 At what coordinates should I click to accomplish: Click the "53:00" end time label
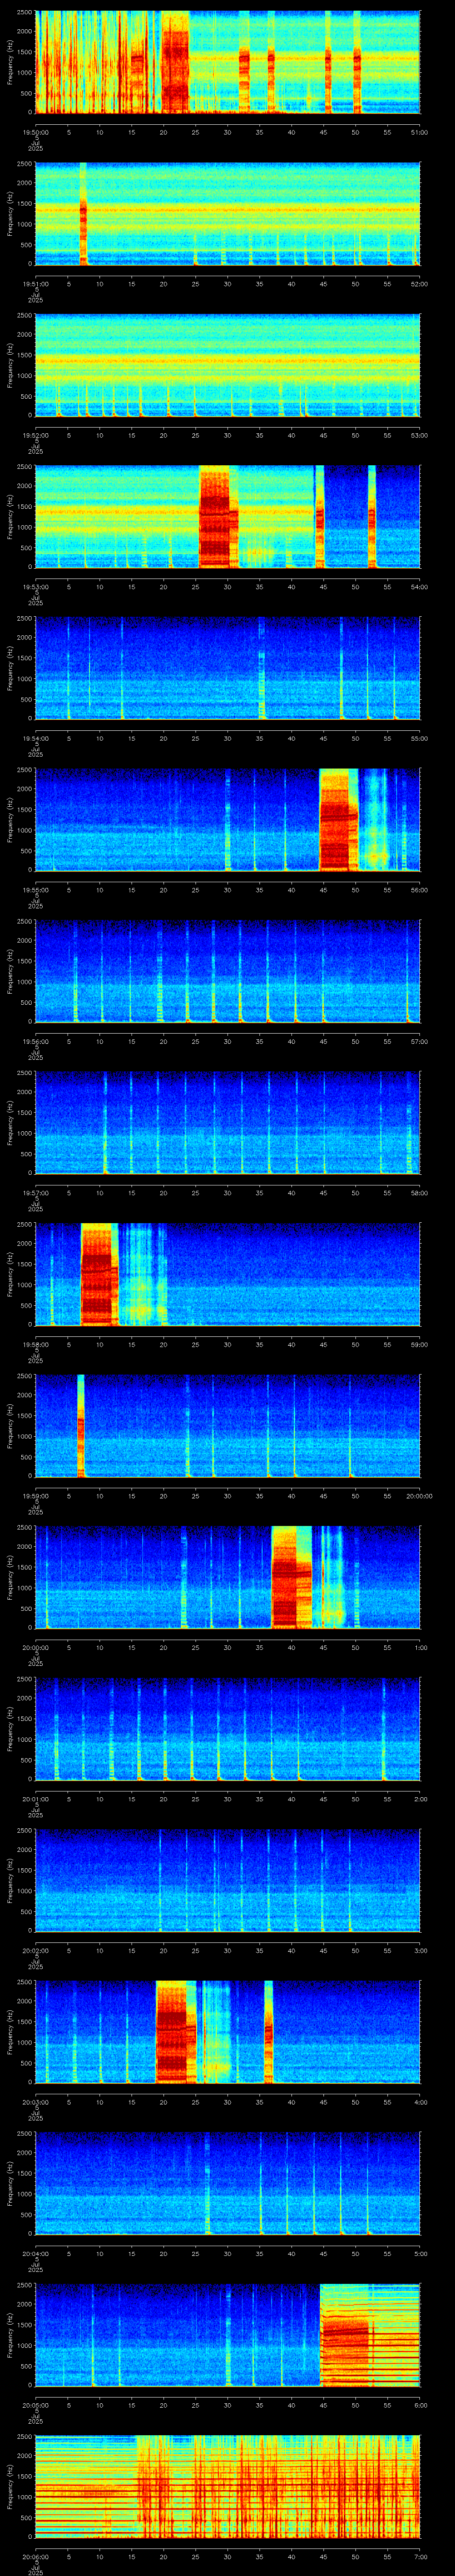coord(420,435)
